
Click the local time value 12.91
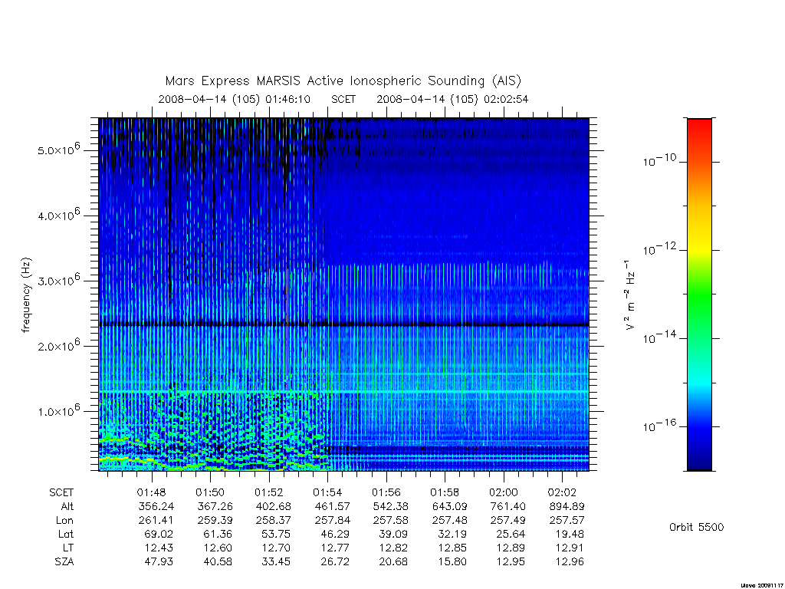point(570,548)
